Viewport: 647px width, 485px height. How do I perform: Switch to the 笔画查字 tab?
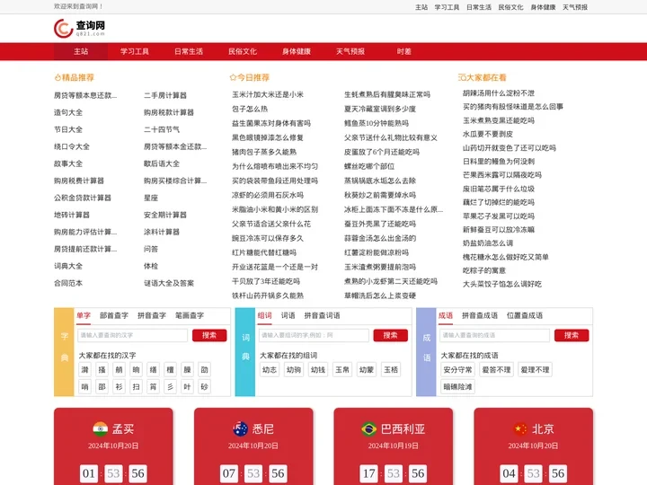190,315
